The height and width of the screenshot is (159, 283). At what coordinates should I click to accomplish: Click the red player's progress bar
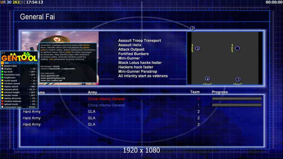coord(237,99)
